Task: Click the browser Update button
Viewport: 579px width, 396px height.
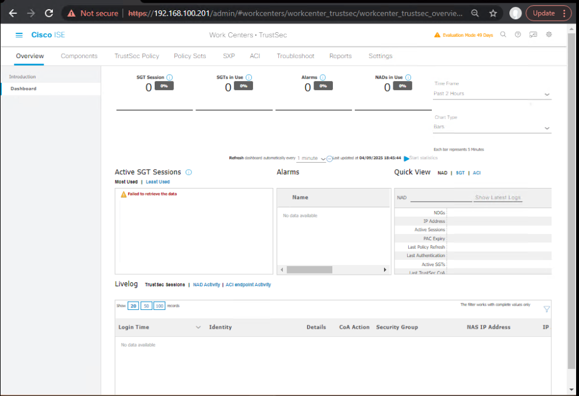Action: tap(543, 13)
